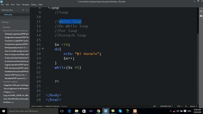Open the XAMPP taskbar icon

[135, 111]
